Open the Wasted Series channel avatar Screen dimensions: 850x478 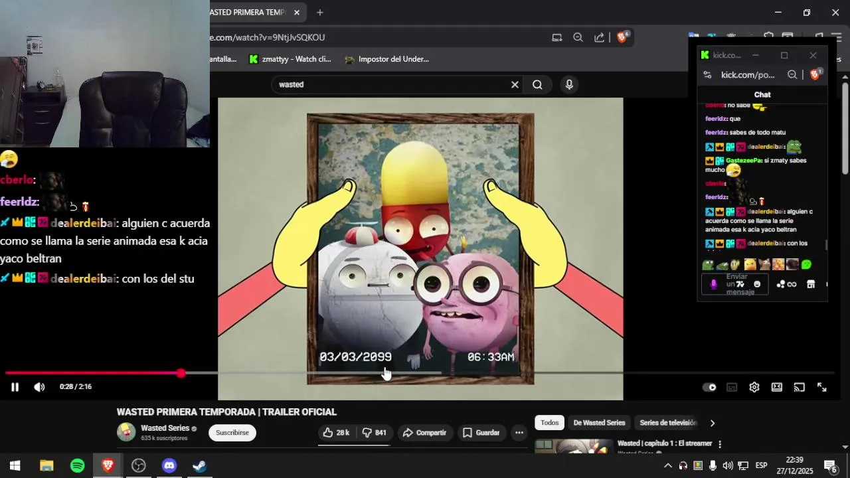(126, 432)
